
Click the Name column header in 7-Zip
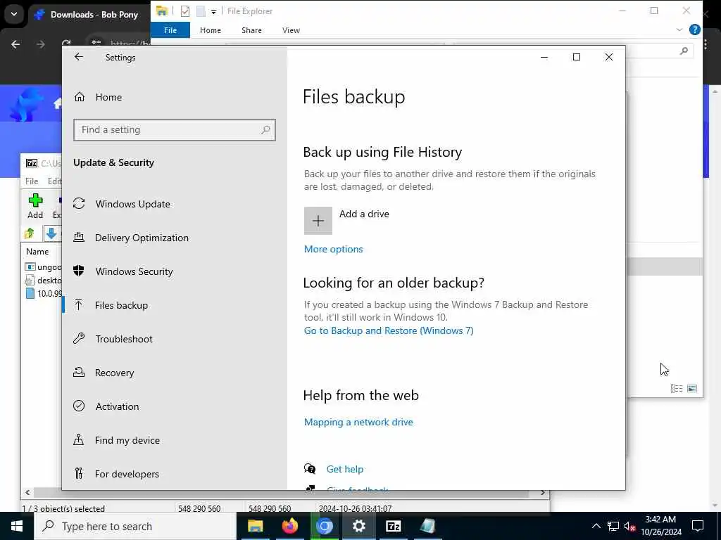pyautogui.click(x=37, y=252)
